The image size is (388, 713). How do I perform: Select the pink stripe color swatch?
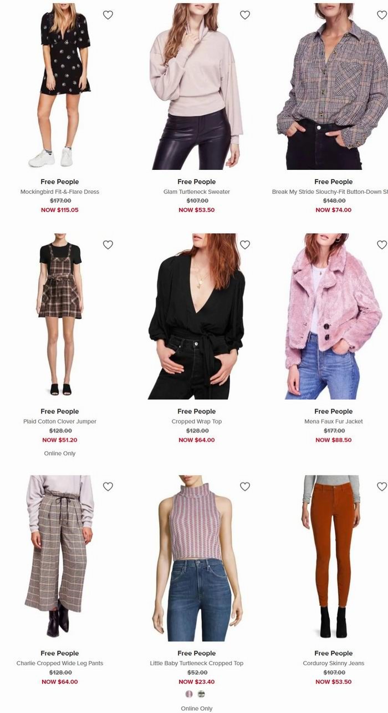pos(189,694)
